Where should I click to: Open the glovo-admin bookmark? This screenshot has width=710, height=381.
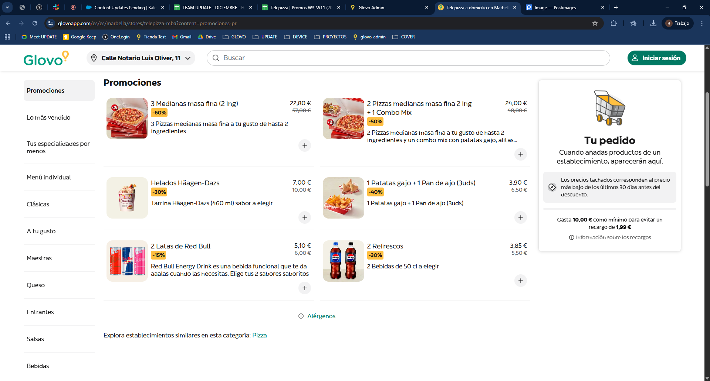click(369, 37)
